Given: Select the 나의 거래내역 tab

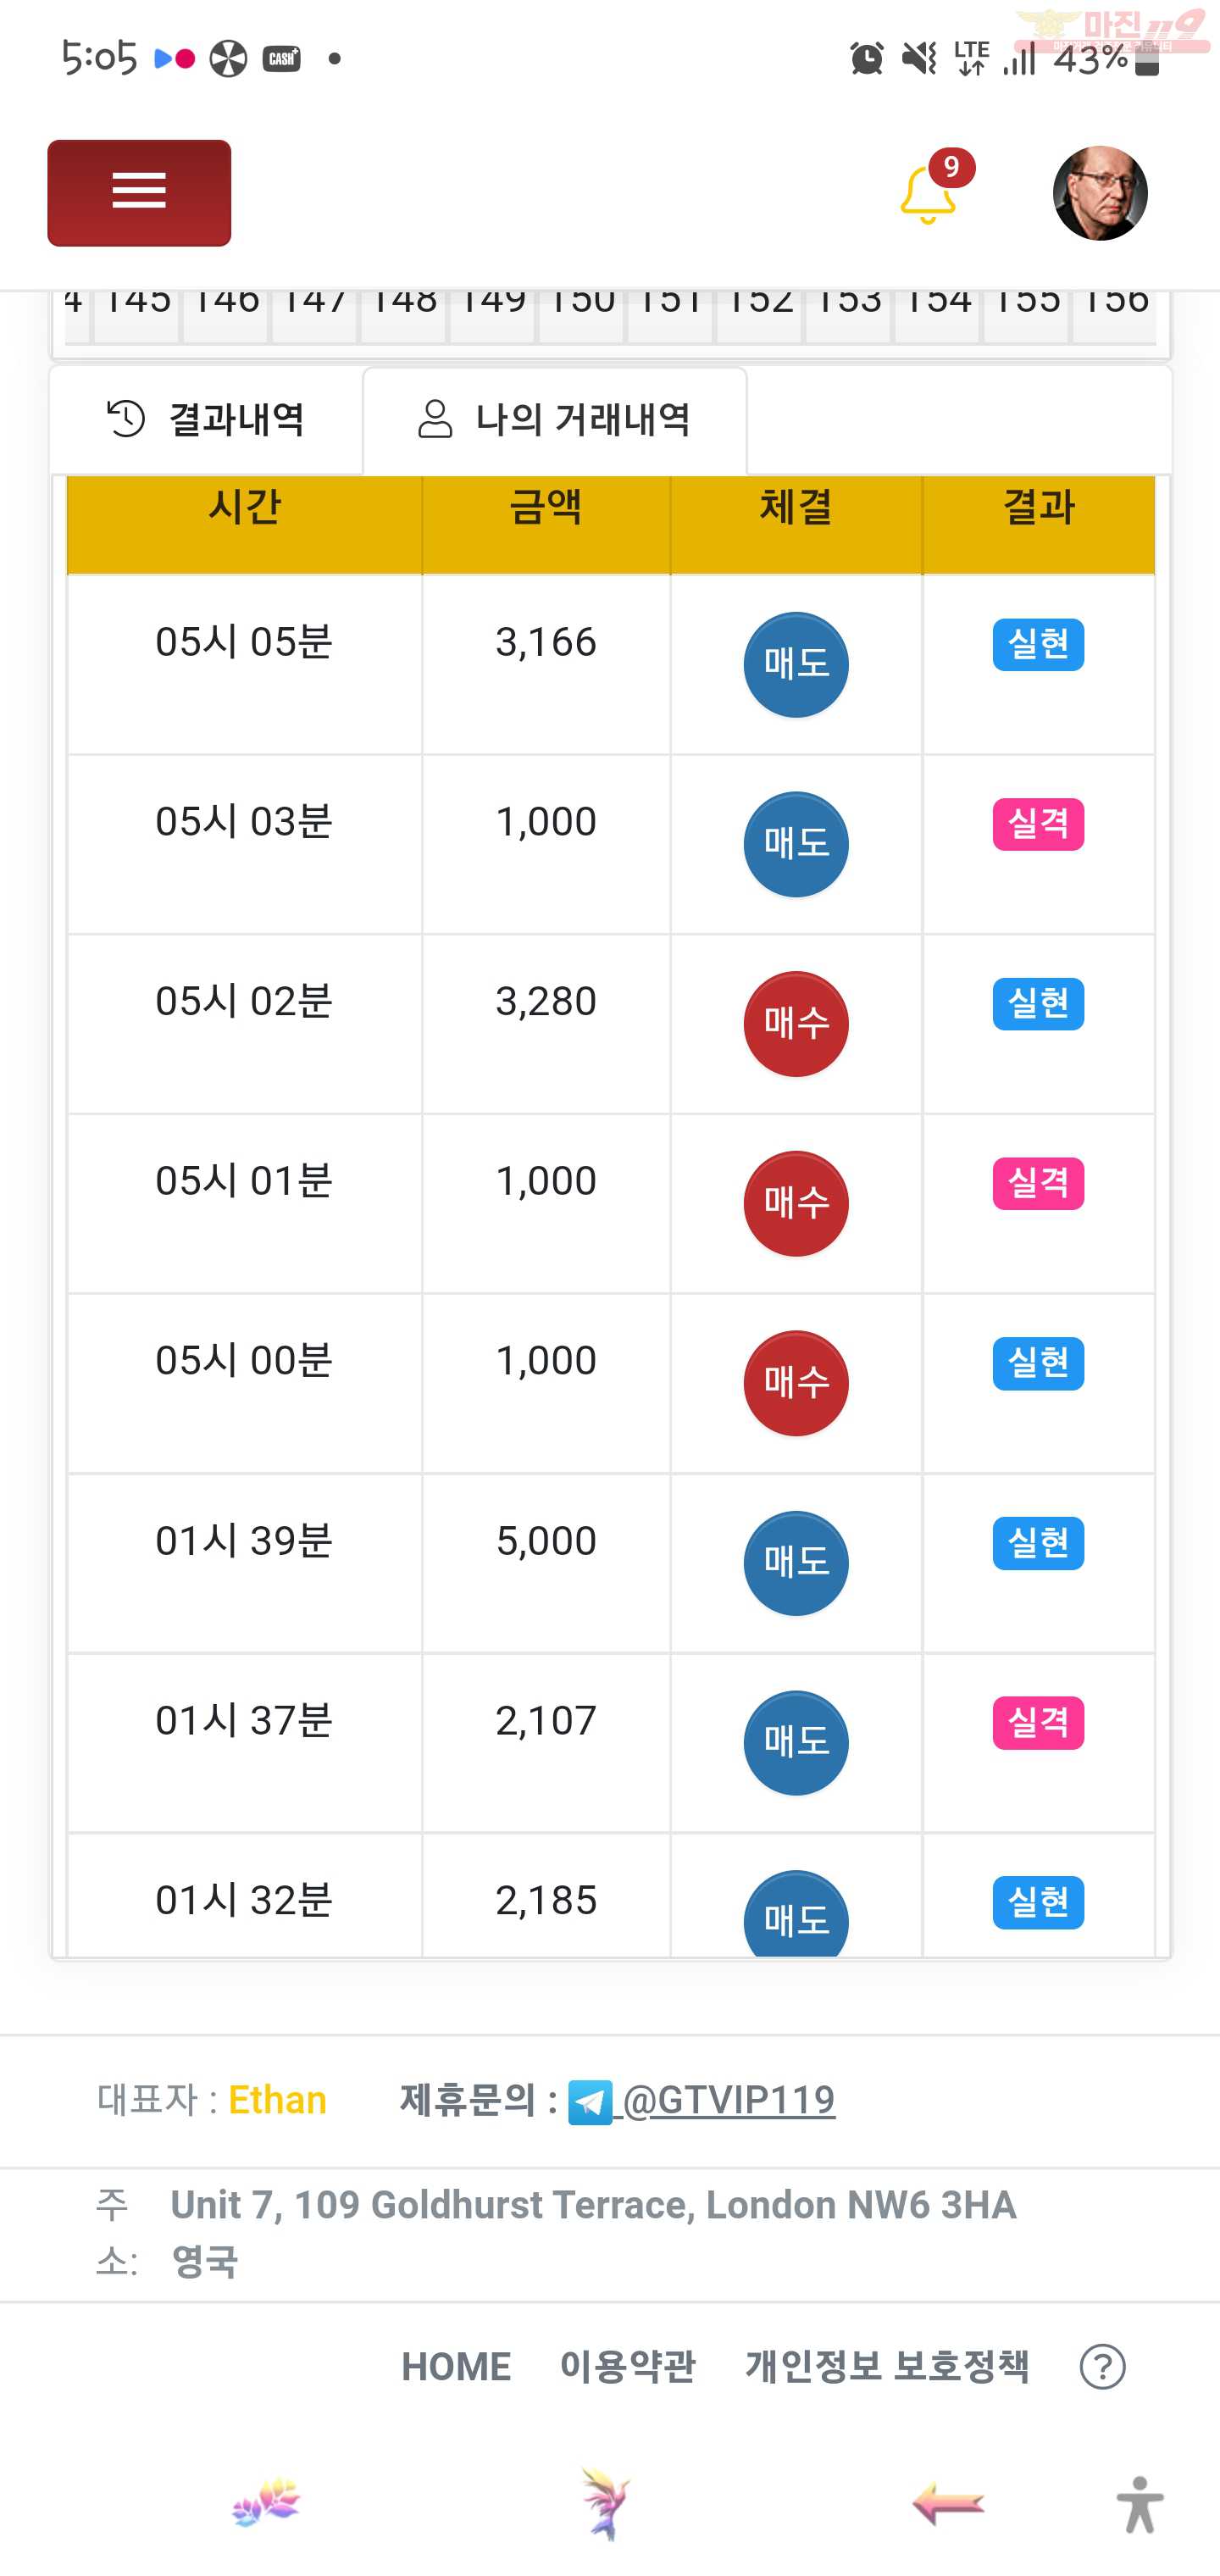Looking at the screenshot, I should click(x=555, y=420).
